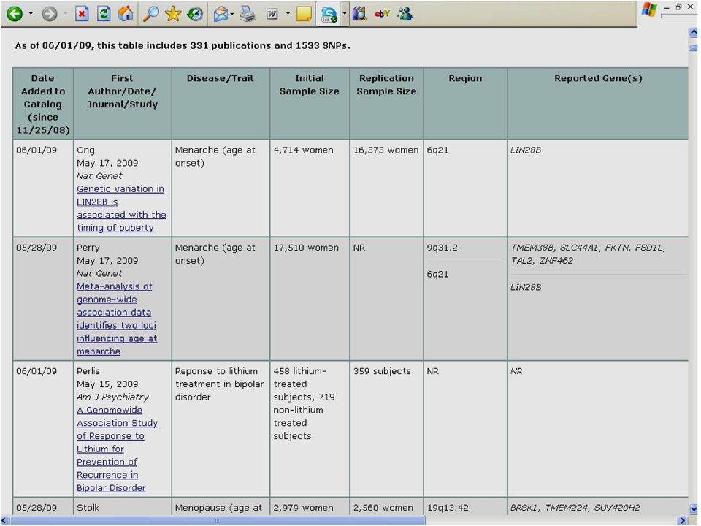Open the Back button history dropdown arrow
701x526 pixels.
[x=31, y=14]
